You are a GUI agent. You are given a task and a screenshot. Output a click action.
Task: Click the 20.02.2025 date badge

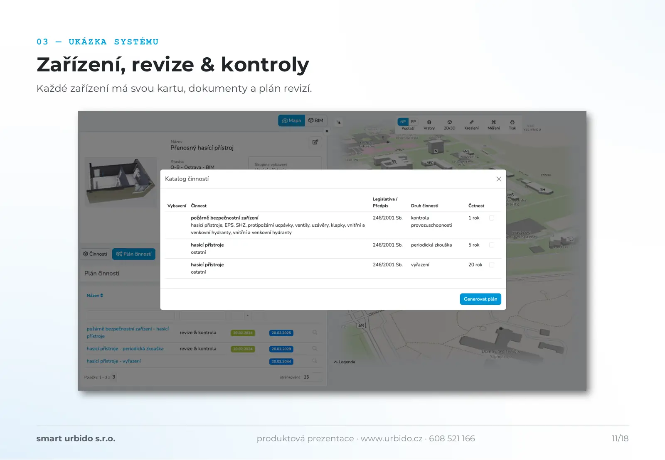(281, 333)
